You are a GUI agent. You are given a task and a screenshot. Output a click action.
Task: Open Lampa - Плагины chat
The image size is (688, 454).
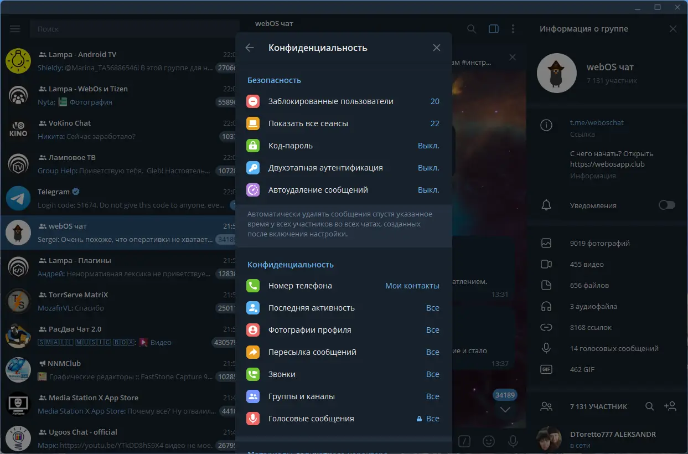click(118, 267)
